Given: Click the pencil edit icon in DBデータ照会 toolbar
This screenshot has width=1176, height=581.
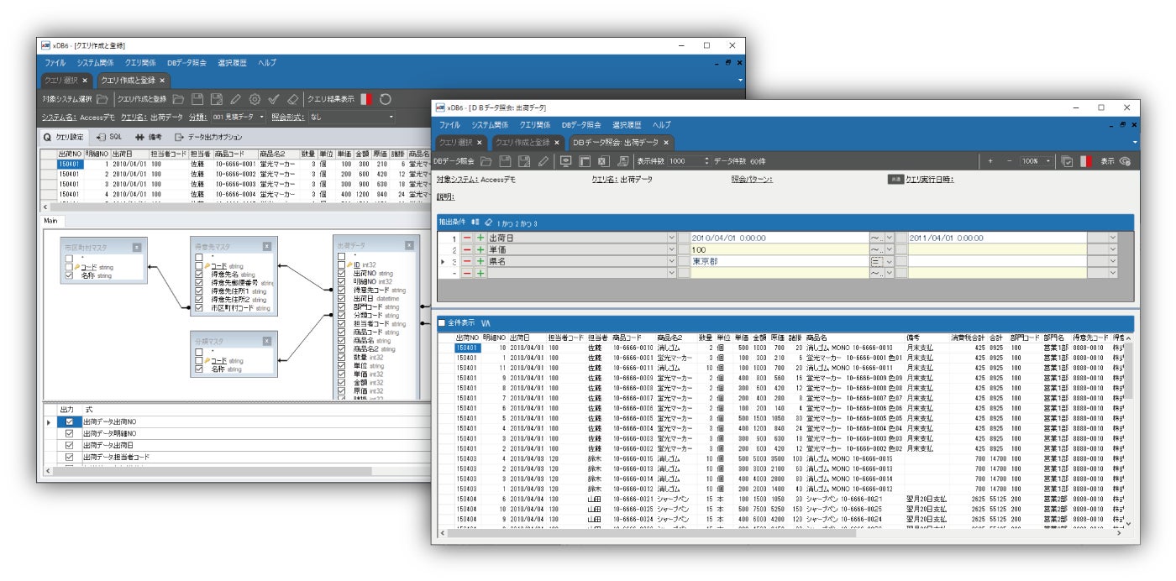Looking at the screenshot, I should [543, 160].
